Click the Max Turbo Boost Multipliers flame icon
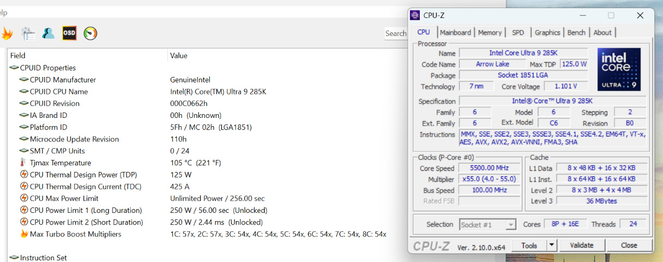The width and height of the screenshot is (663, 262). (24, 234)
